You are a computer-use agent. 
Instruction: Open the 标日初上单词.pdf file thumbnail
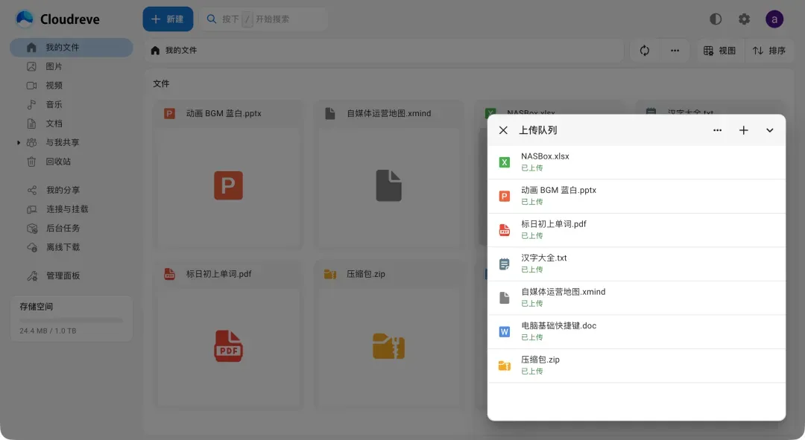(228, 345)
